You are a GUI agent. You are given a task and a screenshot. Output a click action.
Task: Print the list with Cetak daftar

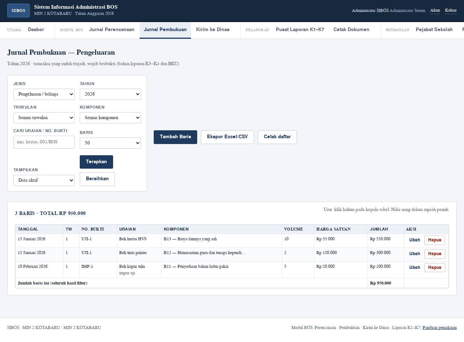[x=277, y=137]
